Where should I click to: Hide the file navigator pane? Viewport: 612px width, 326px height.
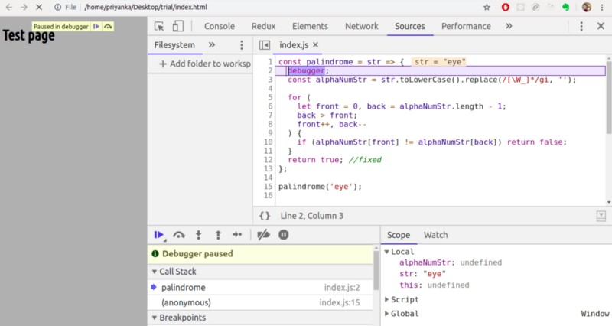pyautogui.click(x=265, y=45)
